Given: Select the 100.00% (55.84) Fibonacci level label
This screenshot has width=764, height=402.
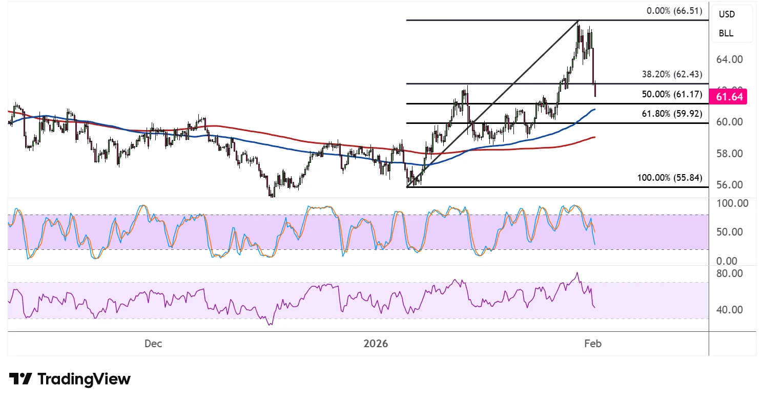Looking at the screenshot, I should point(669,178).
